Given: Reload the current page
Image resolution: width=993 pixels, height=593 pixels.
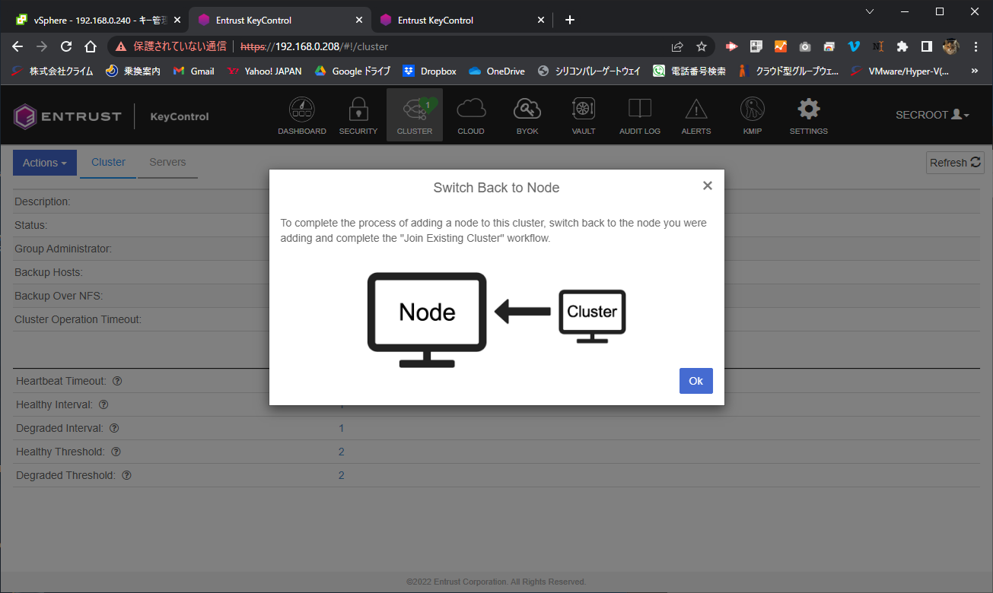Looking at the screenshot, I should pos(66,46).
